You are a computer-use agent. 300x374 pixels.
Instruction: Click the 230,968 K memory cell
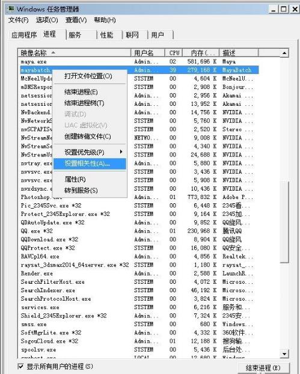[202, 231]
